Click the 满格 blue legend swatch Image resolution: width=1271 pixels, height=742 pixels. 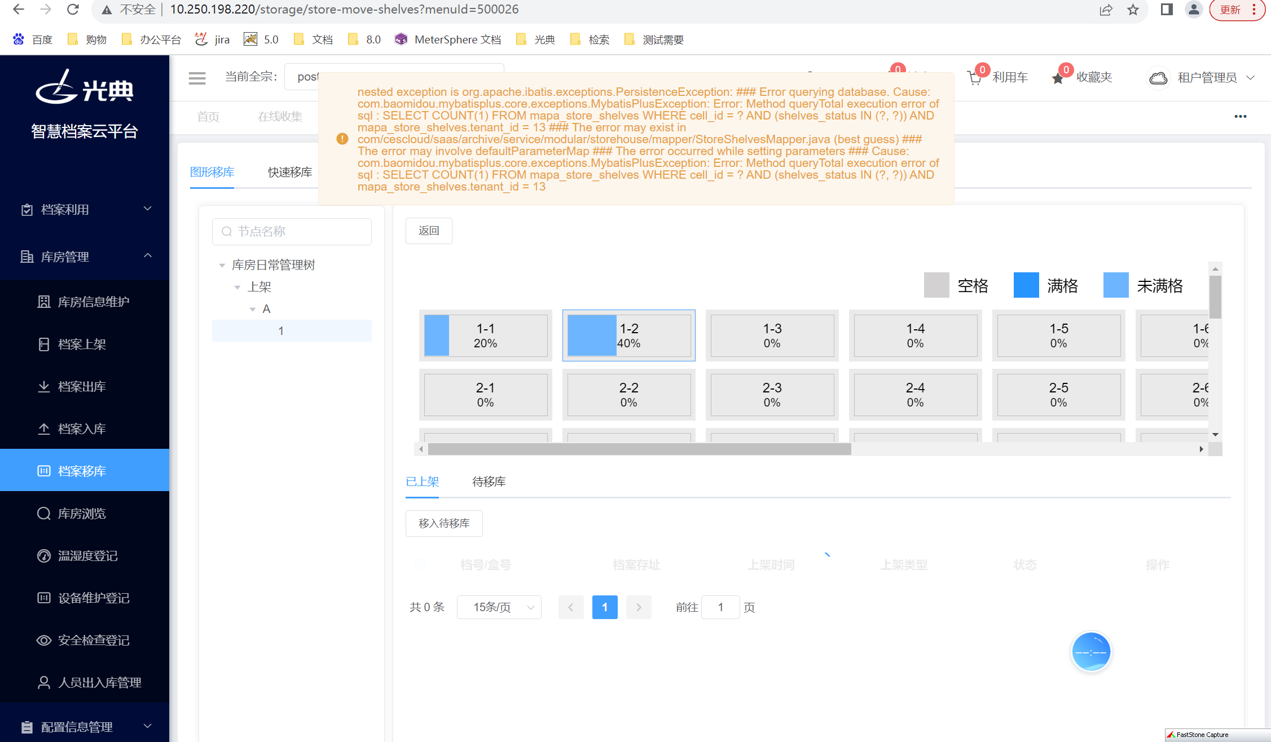point(1026,285)
